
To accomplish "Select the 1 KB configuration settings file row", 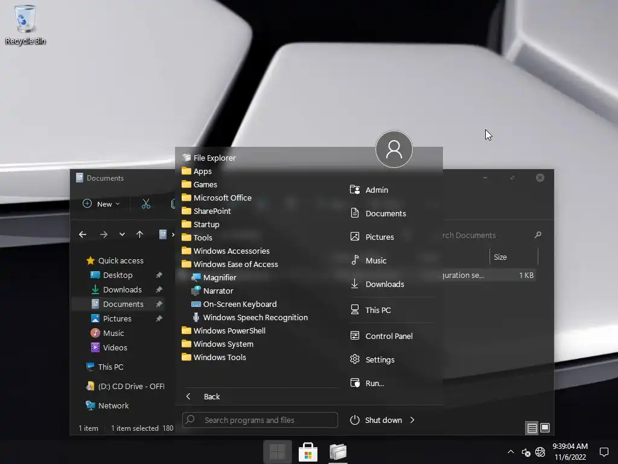I will (488, 275).
